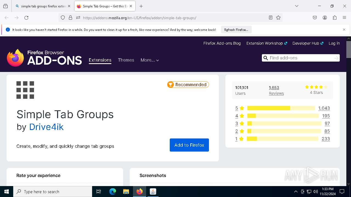Viewport: 351px width, 197px height.
Task: Open Firefox Add-ons Blog link
Action: pyautogui.click(x=222, y=43)
